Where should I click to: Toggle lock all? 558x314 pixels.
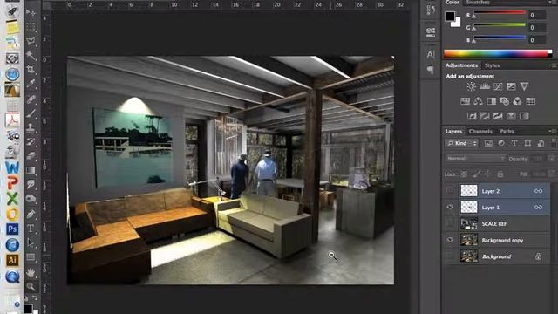pyautogui.click(x=500, y=174)
